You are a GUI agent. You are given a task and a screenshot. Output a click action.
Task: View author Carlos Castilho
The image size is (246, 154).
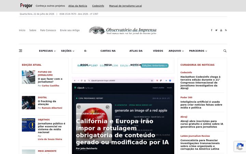51,86
